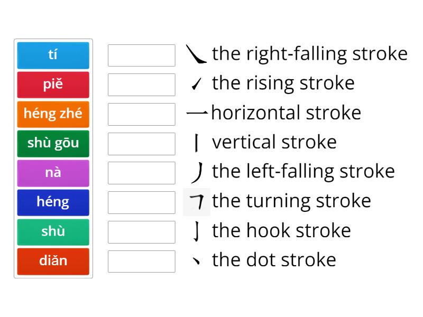The image size is (423, 317).
Task: Click the left-falling stroke symbol
Action: (196, 171)
